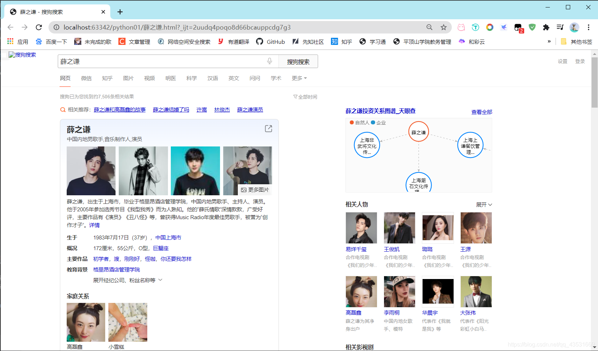Click the zoom magnifier icon in address bar
Image resolution: width=598 pixels, height=351 pixels.
coord(429,27)
